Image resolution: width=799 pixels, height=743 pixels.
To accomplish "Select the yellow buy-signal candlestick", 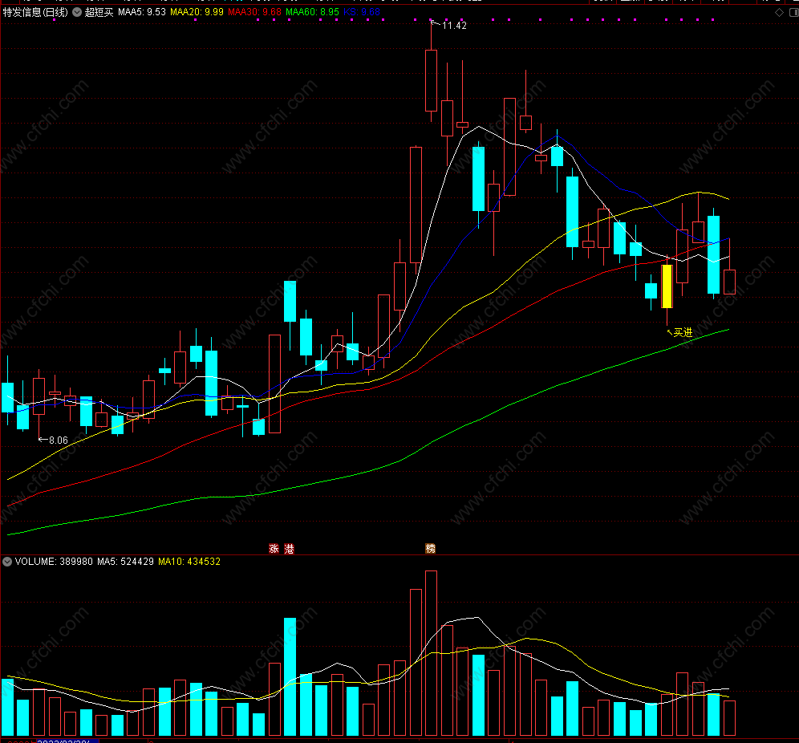I will (667, 286).
